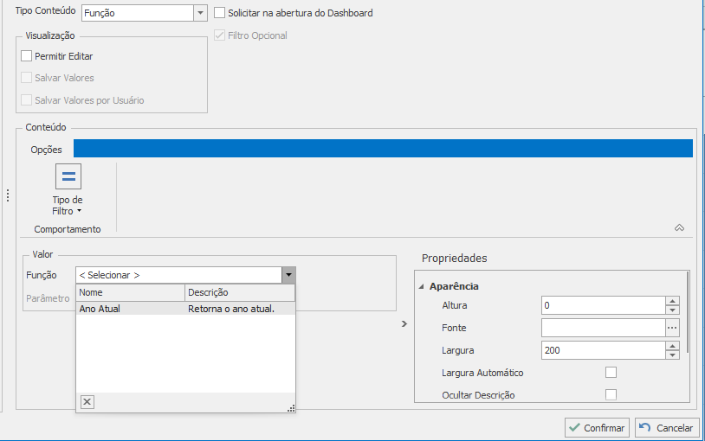This screenshot has height=441, width=705.
Task: Open the Tipo de Filtro icon button
Action: point(68,176)
